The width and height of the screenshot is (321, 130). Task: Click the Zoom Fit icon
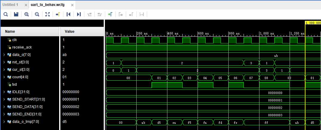48,14
